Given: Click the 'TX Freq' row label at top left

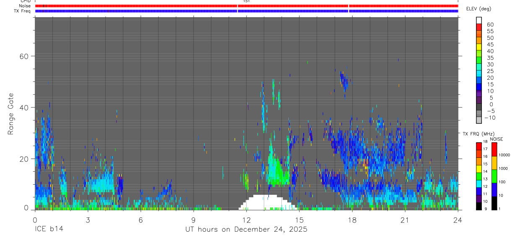Looking at the screenshot, I should coord(23,11).
